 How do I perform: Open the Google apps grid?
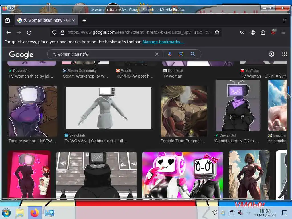coord(284,54)
